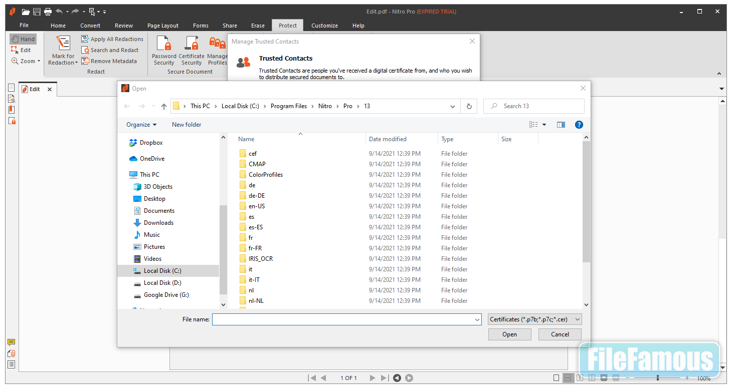Image resolution: width=731 pixels, height=388 pixels.
Task: Close the Edit document tab
Action: pos(49,89)
